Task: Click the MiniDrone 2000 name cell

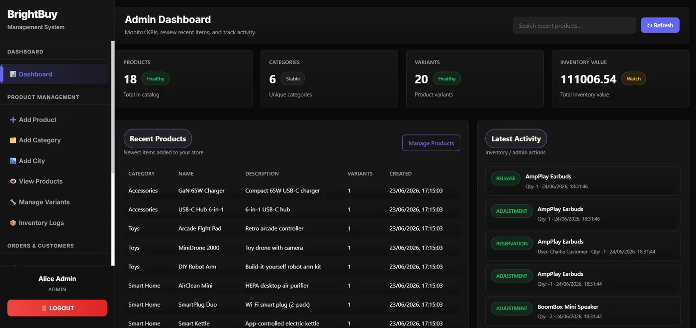Action: click(x=199, y=248)
